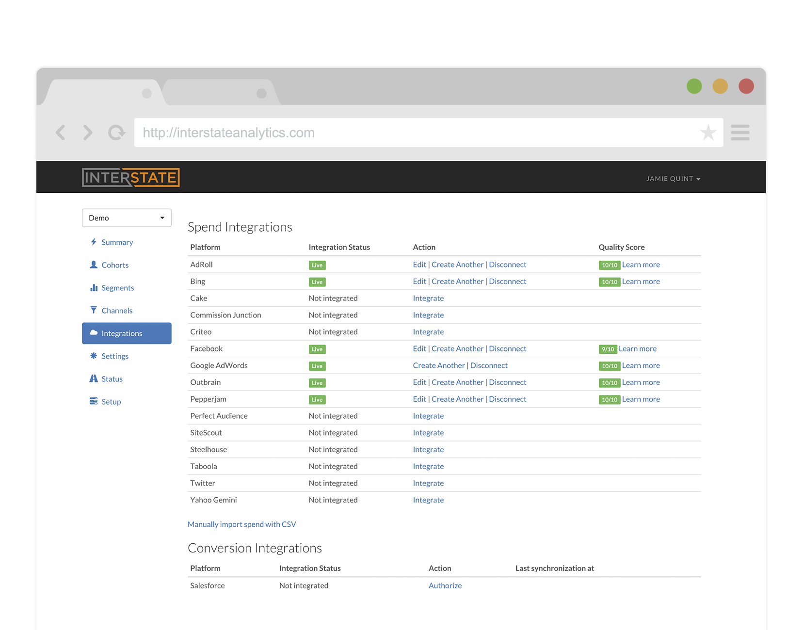803x630 pixels.
Task: Edit the Facebook integration
Action: [419, 348]
